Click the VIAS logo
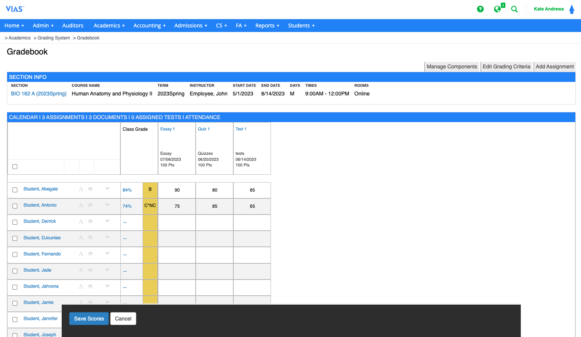This screenshot has width=581, height=337. pos(15,9)
